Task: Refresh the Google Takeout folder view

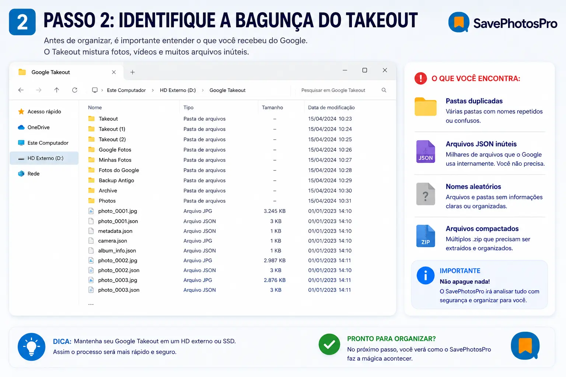Action: tap(74, 90)
